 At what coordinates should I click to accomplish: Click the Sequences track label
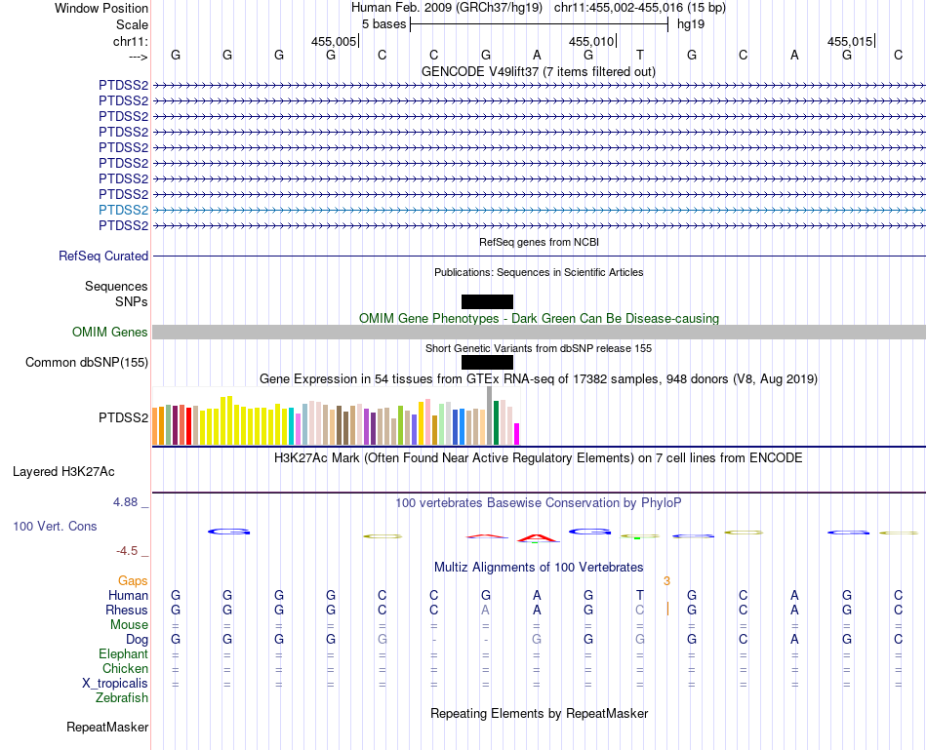coord(116,286)
